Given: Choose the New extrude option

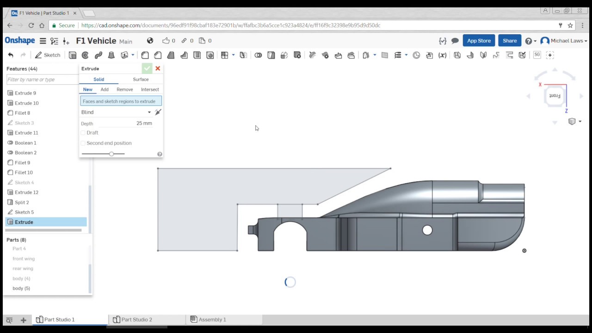Looking at the screenshot, I should 87,89.
